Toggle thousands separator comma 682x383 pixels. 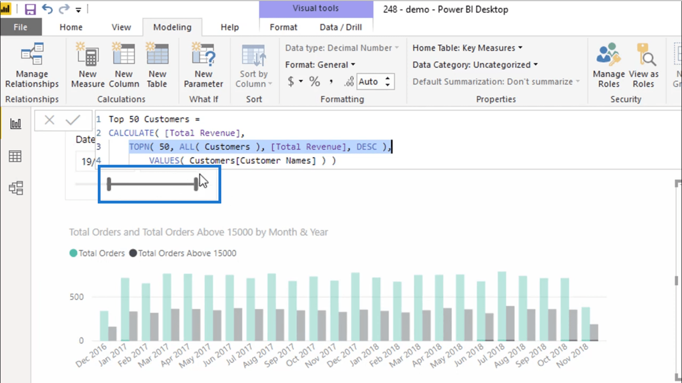(x=331, y=81)
